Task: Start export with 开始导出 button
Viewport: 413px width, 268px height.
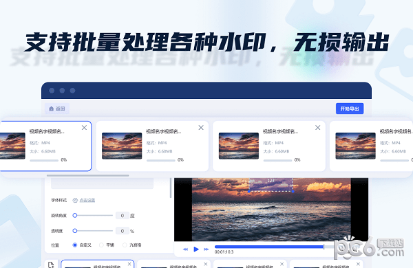Action: 350,109
